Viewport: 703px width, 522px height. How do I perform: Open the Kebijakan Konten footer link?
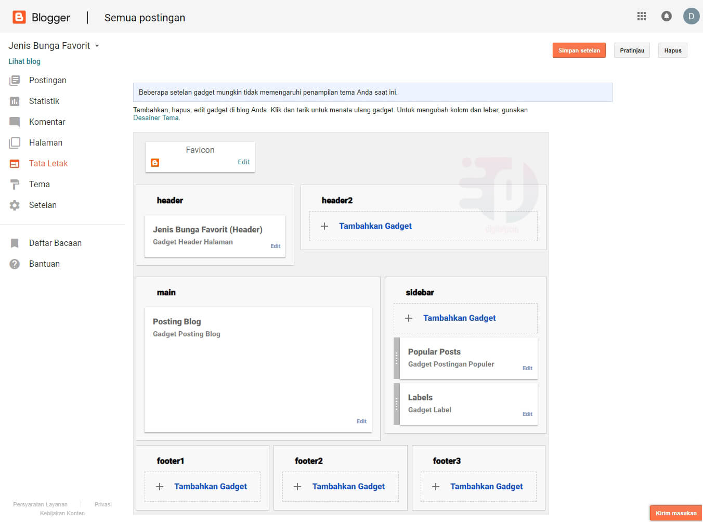[x=62, y=513]
